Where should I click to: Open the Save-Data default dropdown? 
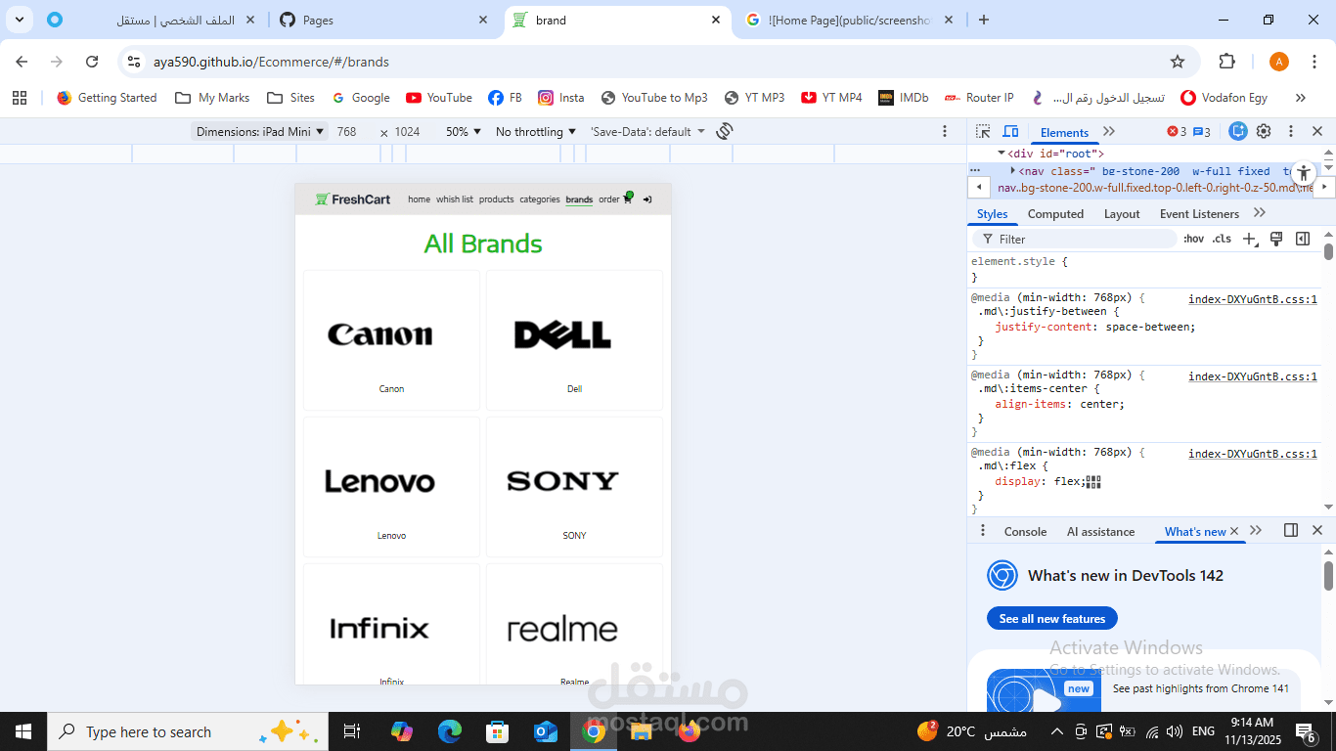(x=647, y=131)
